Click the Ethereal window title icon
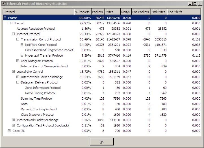 click(x=4, y=3)
